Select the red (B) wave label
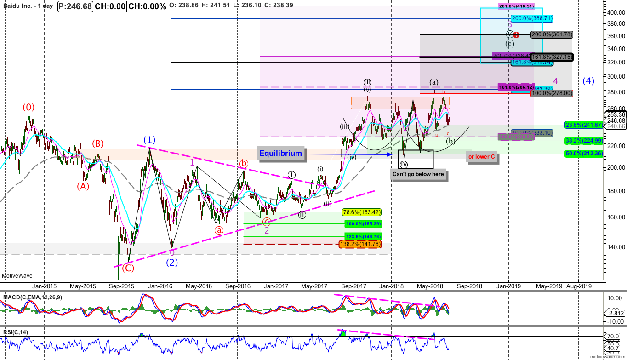 pyautogui.click(x=97, y=143)
